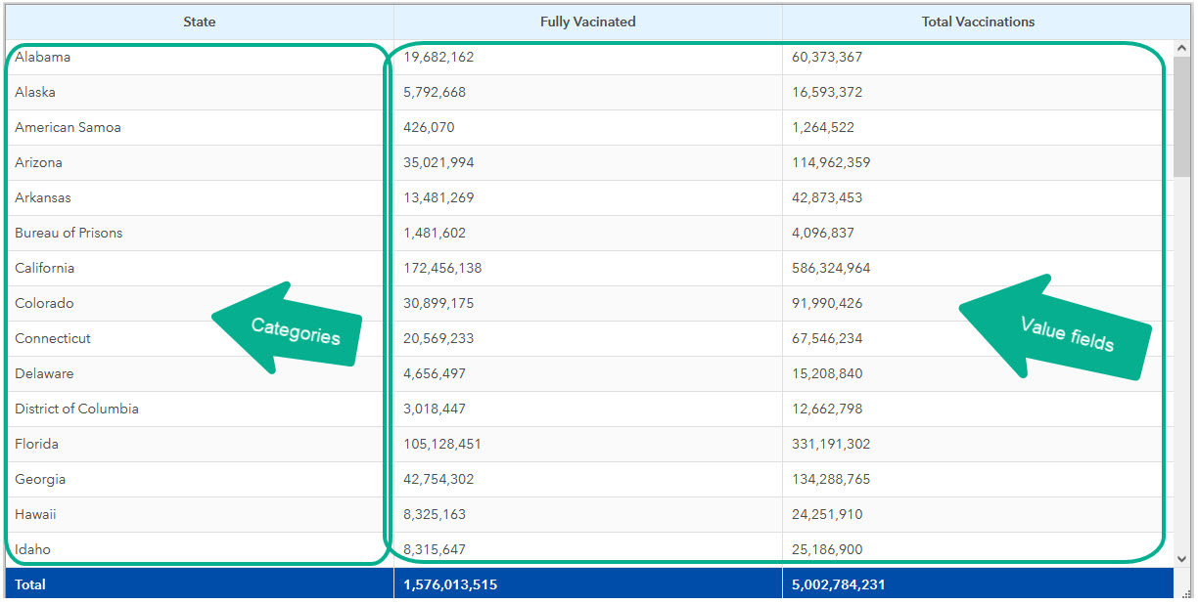
Task: Select the Hawaii row
Action: pyautogui.click(x=147, y=514)
